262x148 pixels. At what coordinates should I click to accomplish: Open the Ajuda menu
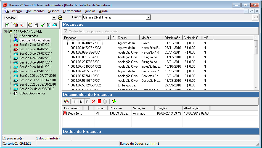(x=103, y=11)
